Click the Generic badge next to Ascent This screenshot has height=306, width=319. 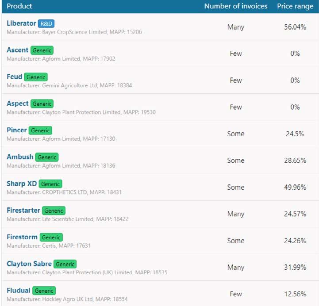point(42,50)
